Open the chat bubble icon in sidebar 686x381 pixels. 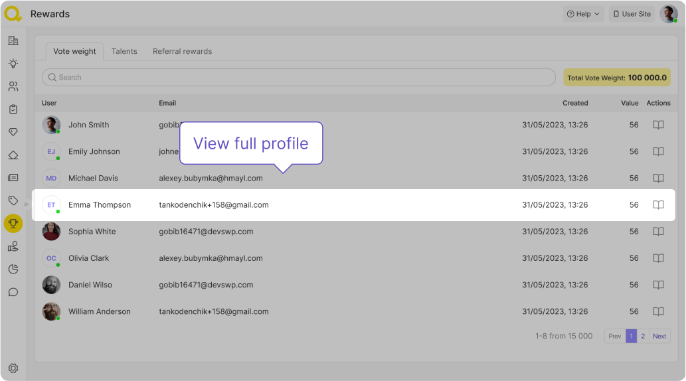click(13, 292)
